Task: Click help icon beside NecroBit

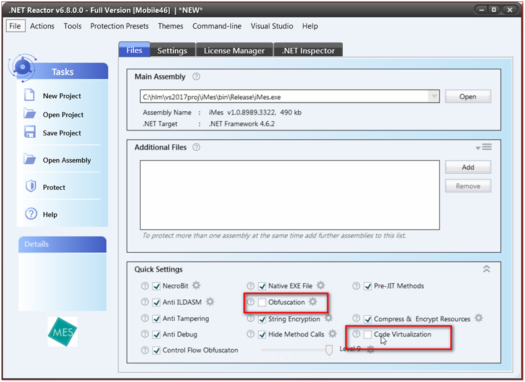Action: point(145,286)
